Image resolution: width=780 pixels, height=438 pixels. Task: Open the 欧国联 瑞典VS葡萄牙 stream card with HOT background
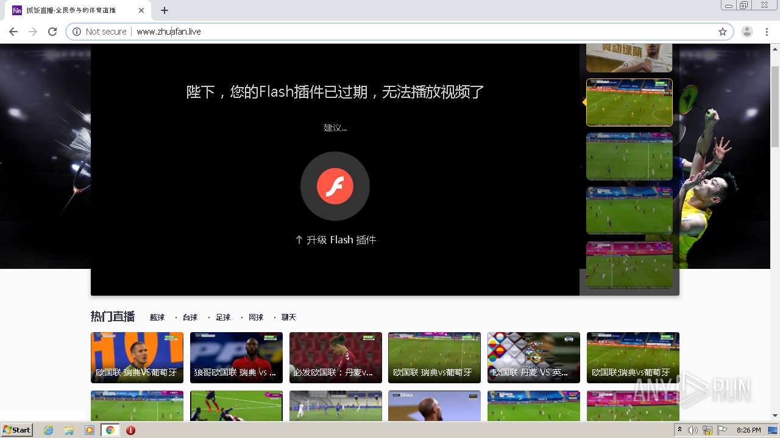[x=137, y=358]
